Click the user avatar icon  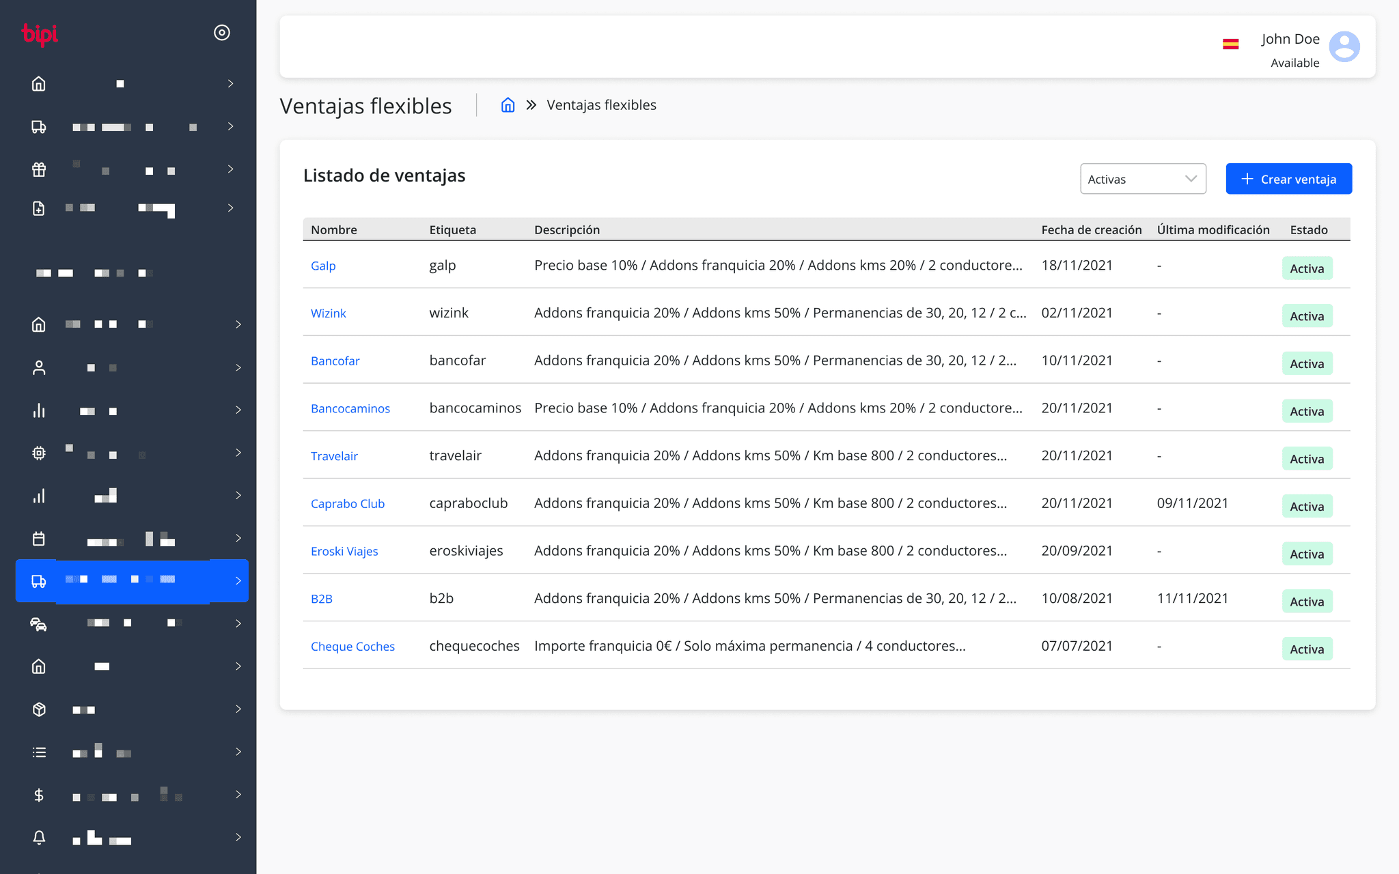click(x=1344, y=46)
